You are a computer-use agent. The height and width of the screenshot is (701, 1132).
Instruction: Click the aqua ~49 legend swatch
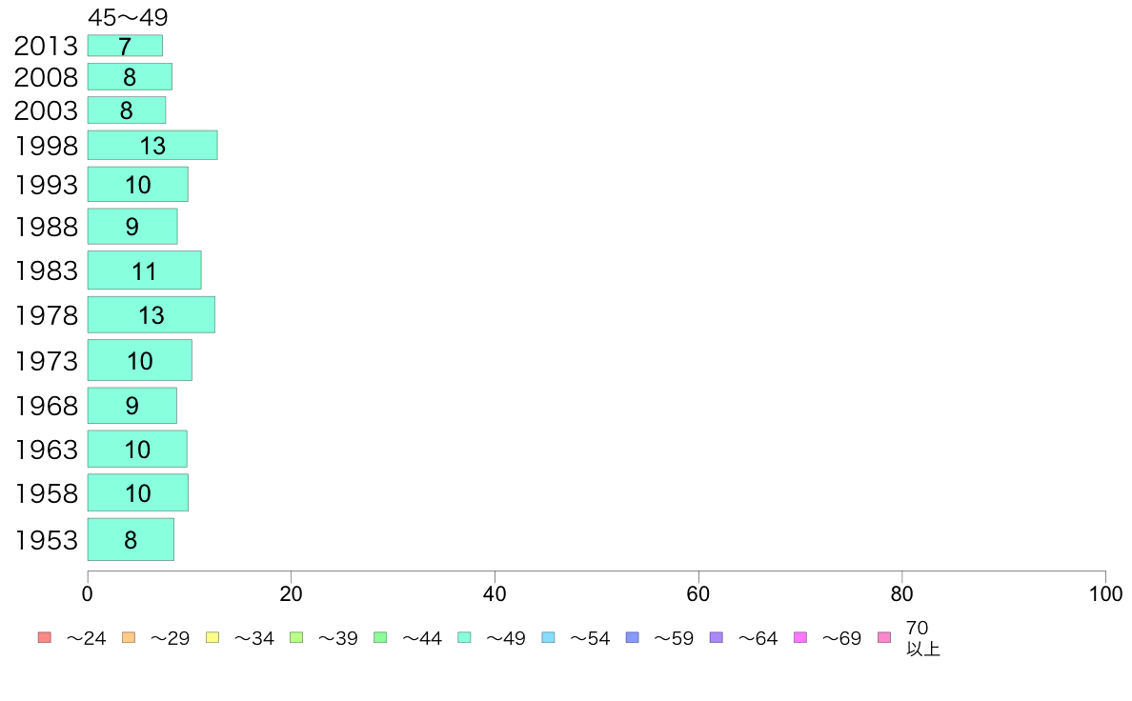(x=464, y=637)
